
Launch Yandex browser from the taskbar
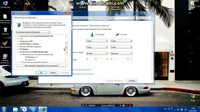24,110
